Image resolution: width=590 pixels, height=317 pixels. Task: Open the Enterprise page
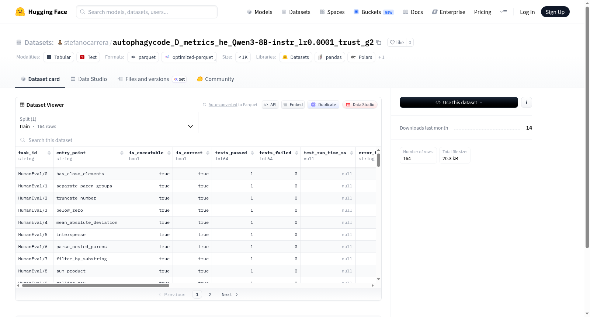[x=449, y=12]
